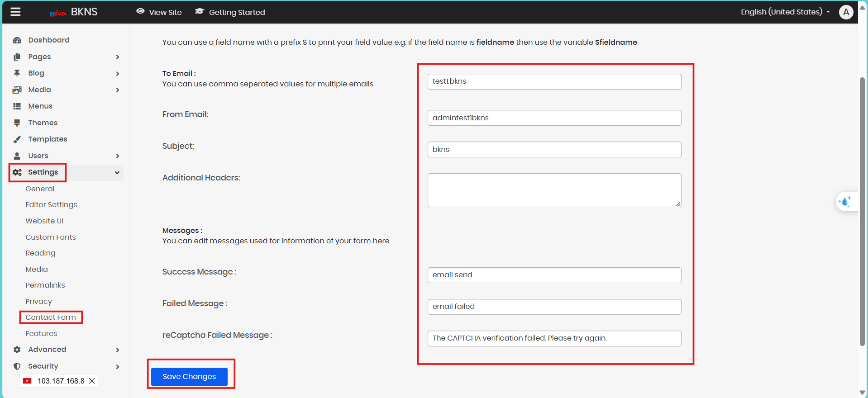Close the 103.187.168.8 IP badge
868x398 pixels.
(x=92, y=381)
